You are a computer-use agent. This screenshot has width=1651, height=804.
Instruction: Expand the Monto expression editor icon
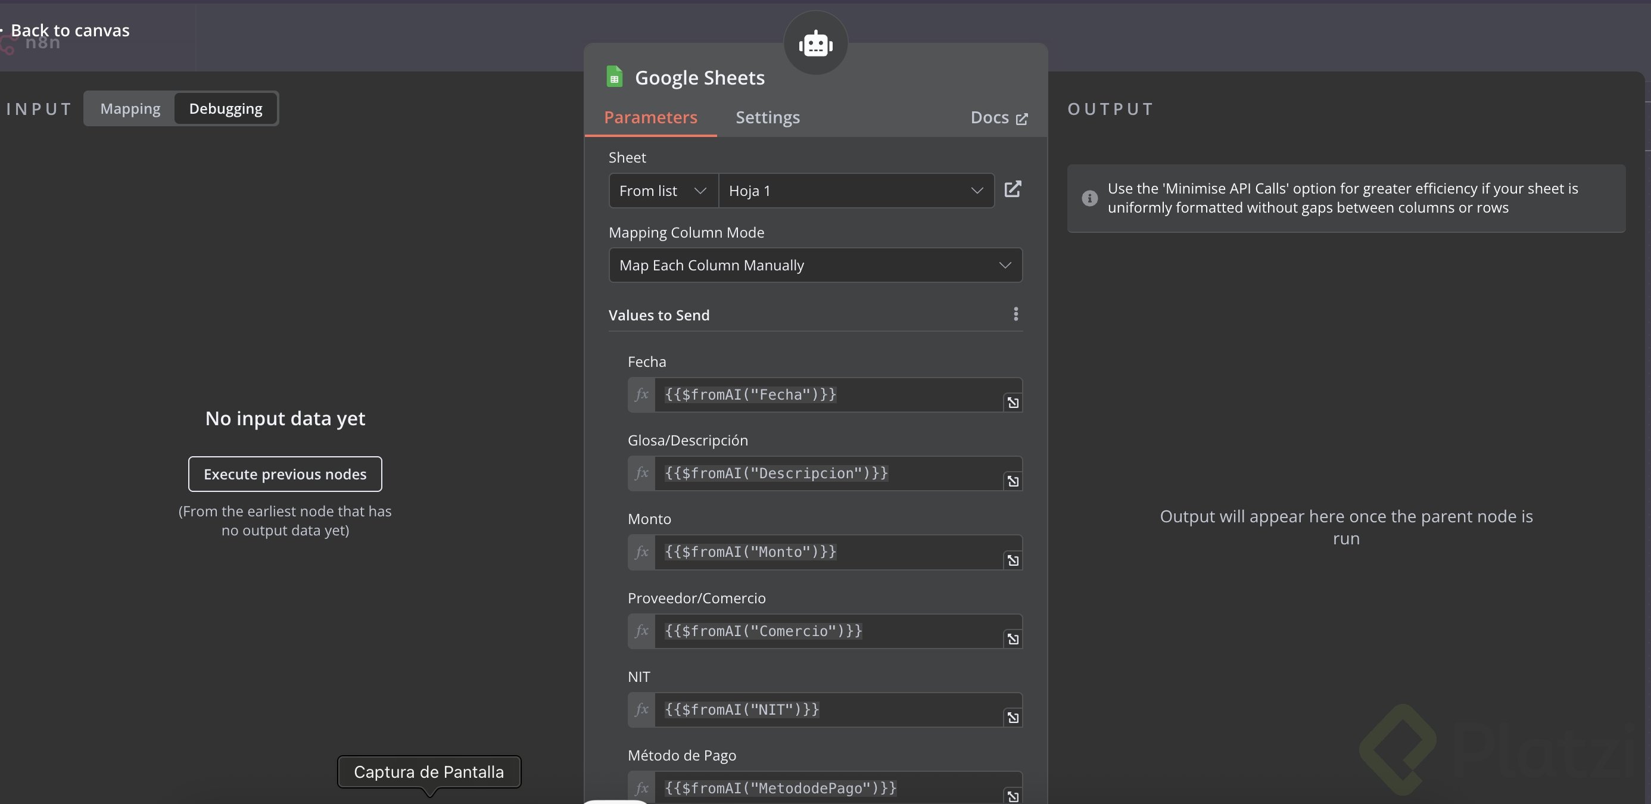point(1012,560)
